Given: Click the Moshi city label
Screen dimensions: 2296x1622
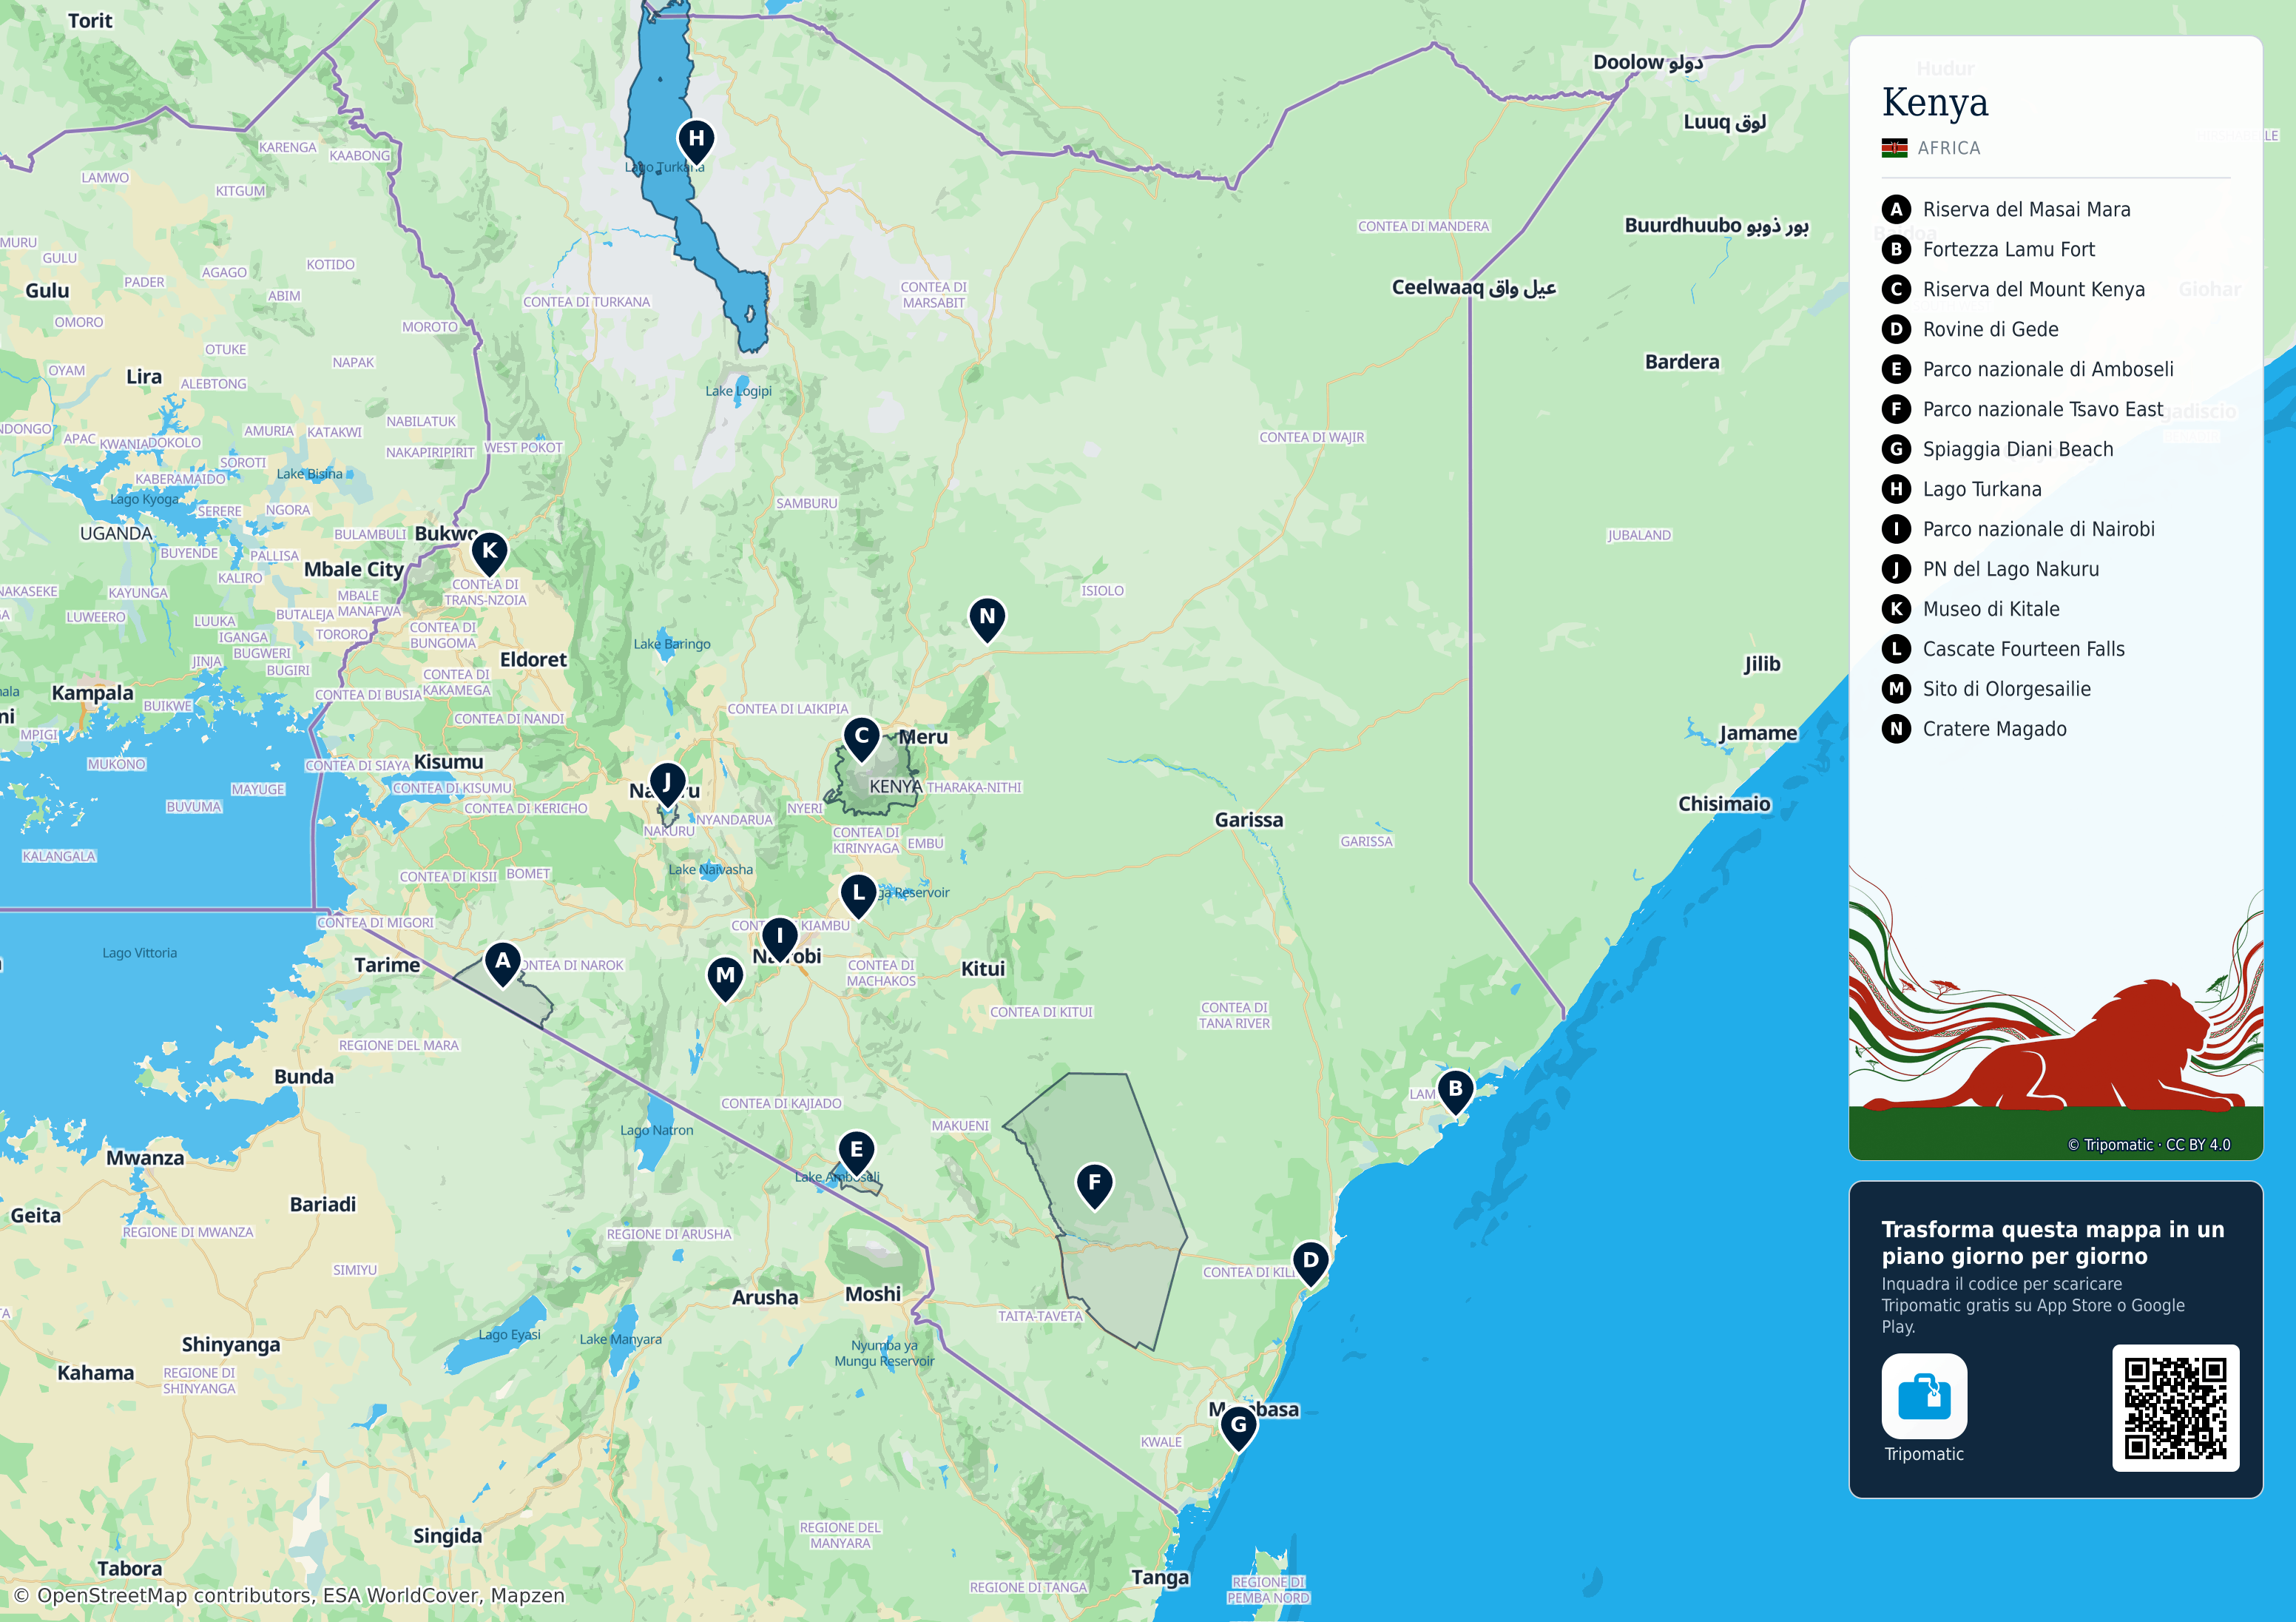Looking at the screenshot, I should [x=873, y=1293].
